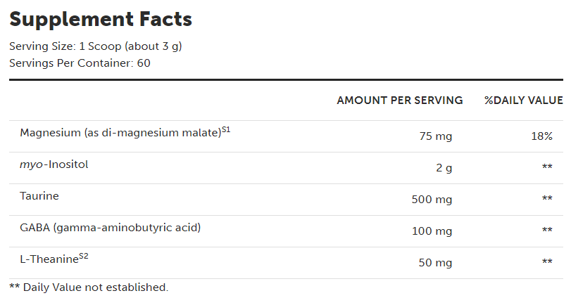Click the Daily Value not established footnote

89,287
